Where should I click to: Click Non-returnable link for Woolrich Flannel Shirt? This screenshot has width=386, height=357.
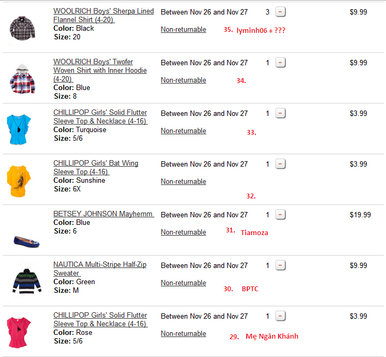(183, 30)
